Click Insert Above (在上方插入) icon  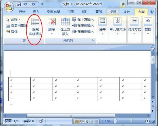(65, 22)
